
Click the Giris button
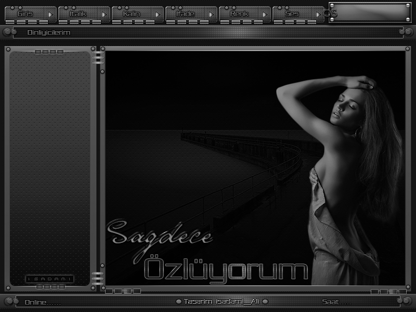point(25,14)
